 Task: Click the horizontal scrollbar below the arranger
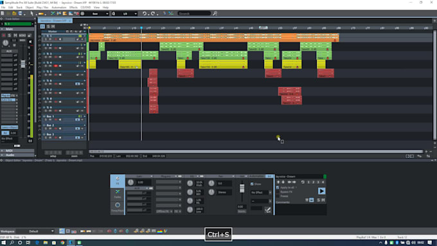[x=256, y=152]
